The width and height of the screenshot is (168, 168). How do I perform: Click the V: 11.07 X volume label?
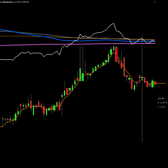(x=162, y=103)
